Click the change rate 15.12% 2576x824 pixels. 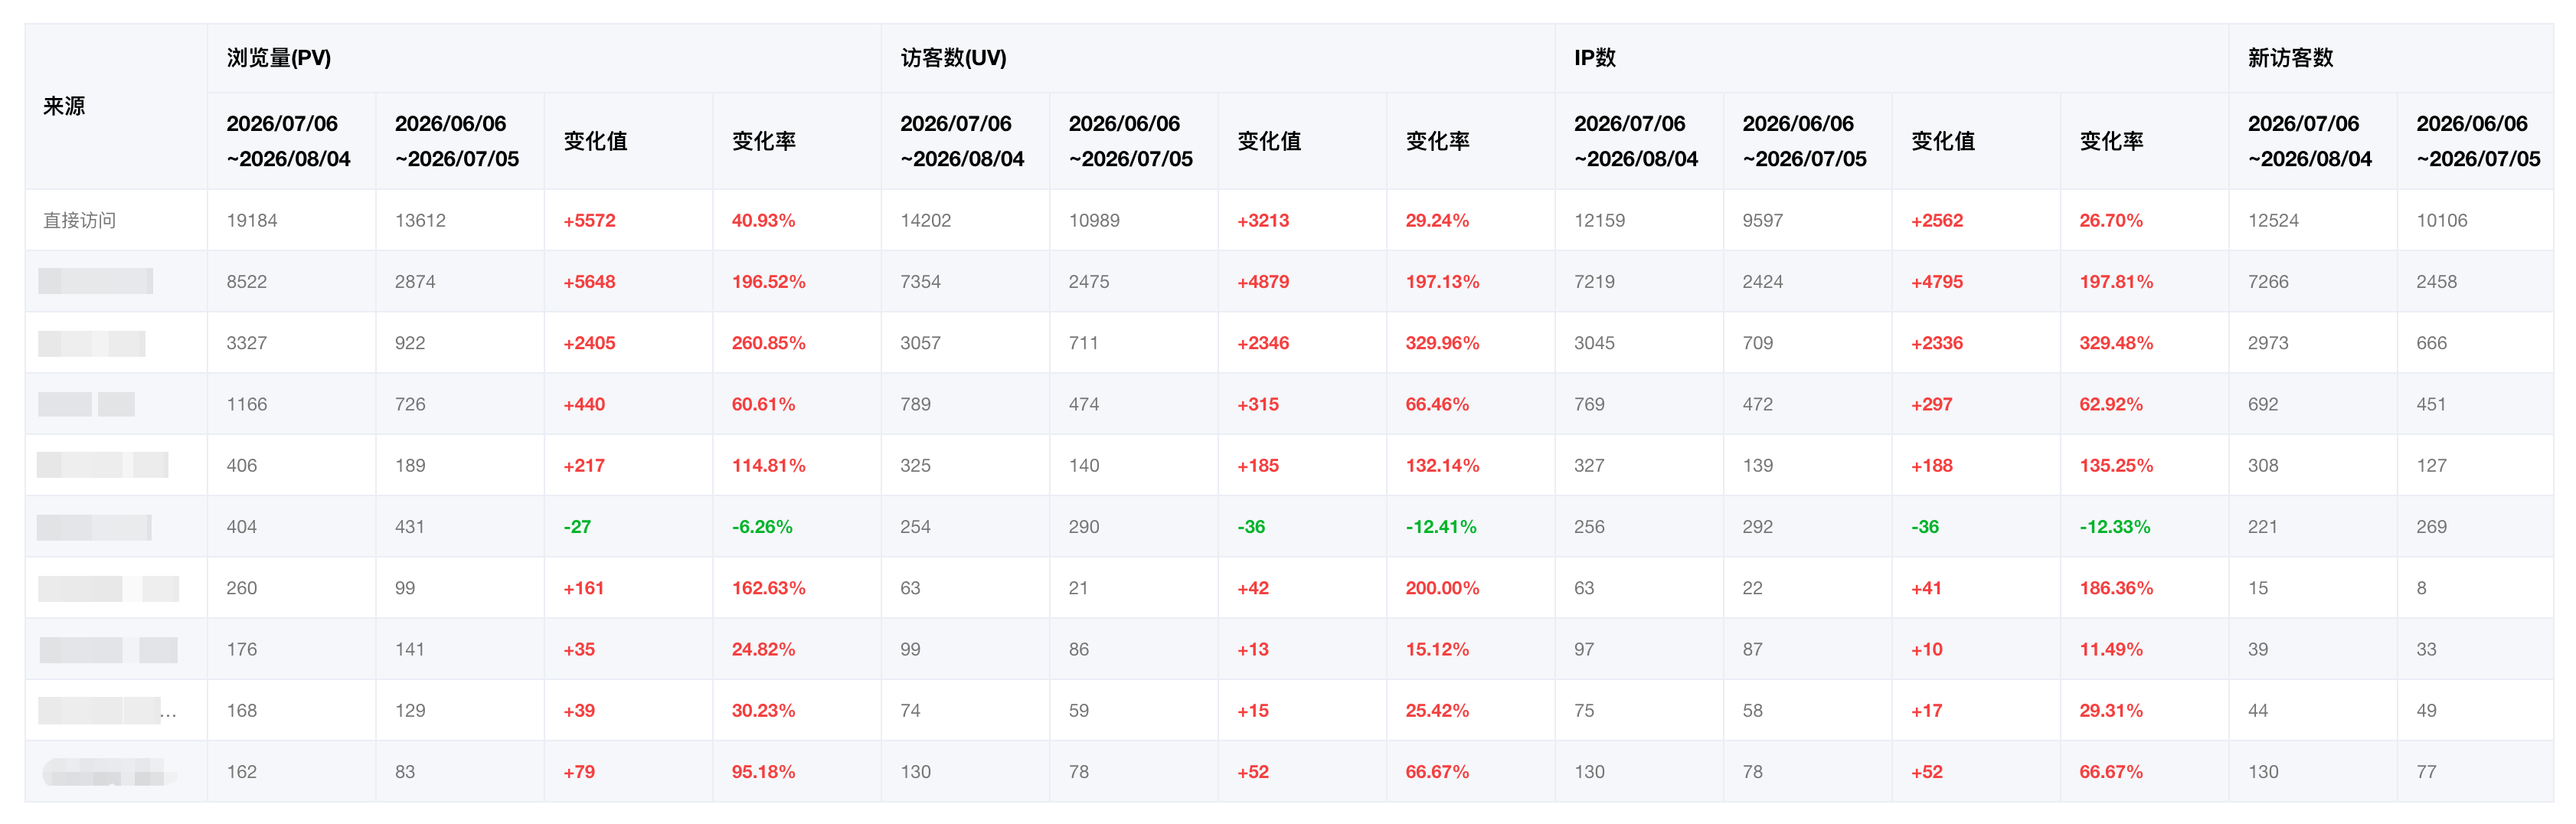point(1438,650)
